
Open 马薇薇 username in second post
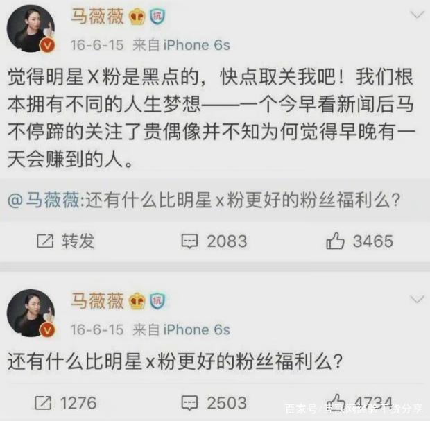98,301
